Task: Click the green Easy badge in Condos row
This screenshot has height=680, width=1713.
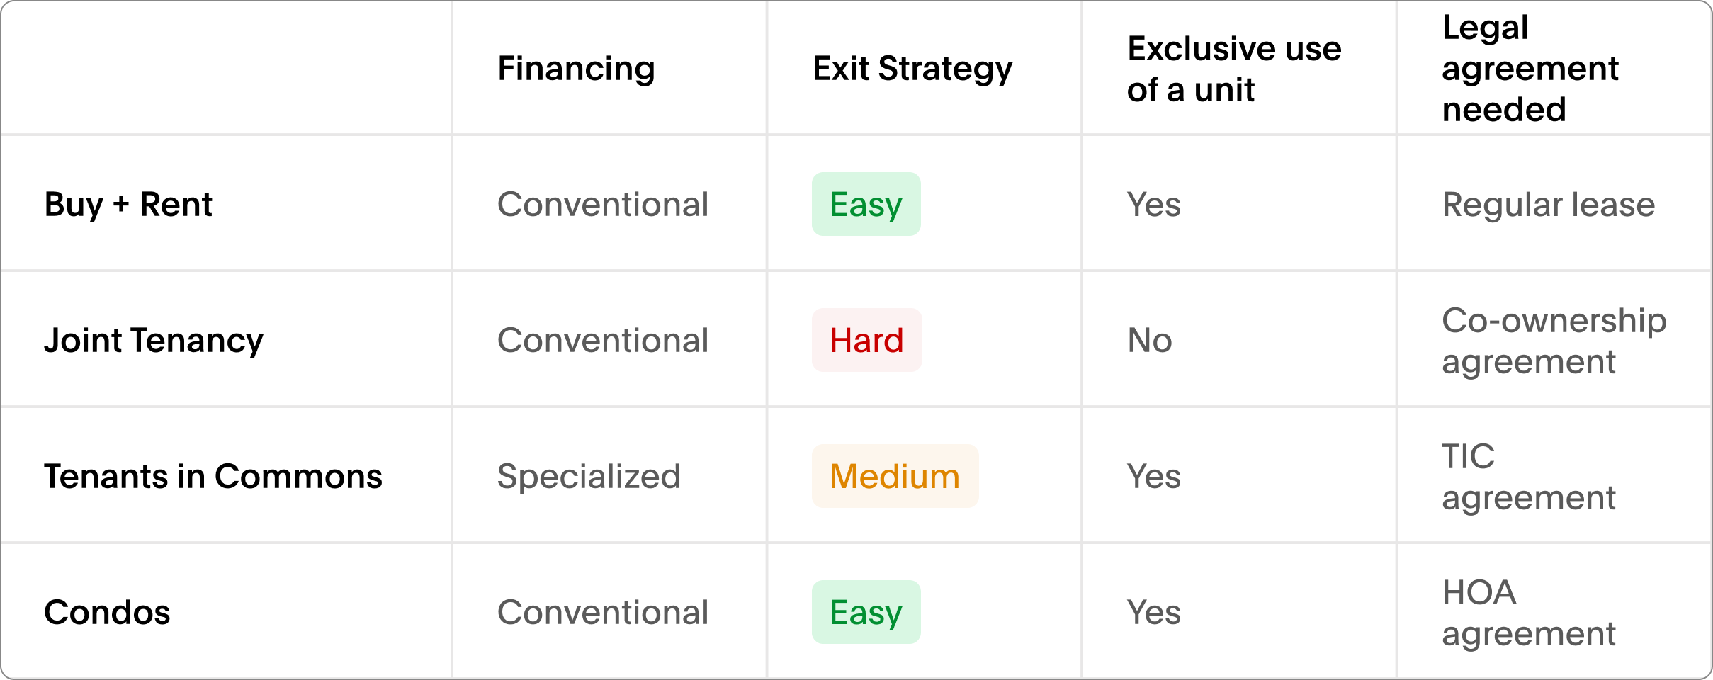Action: [866, 613]
